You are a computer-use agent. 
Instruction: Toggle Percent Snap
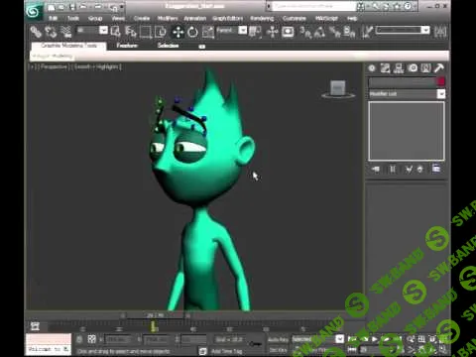pos(335,32)
